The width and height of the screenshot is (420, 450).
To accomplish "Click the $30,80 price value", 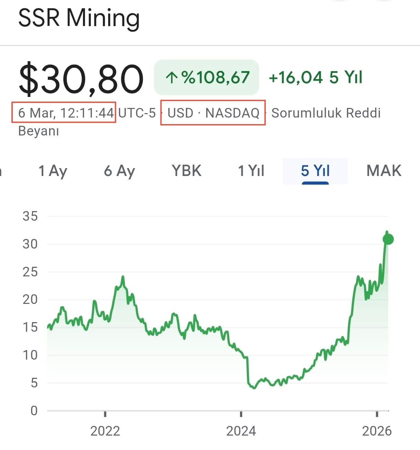I will pos(81,79).
